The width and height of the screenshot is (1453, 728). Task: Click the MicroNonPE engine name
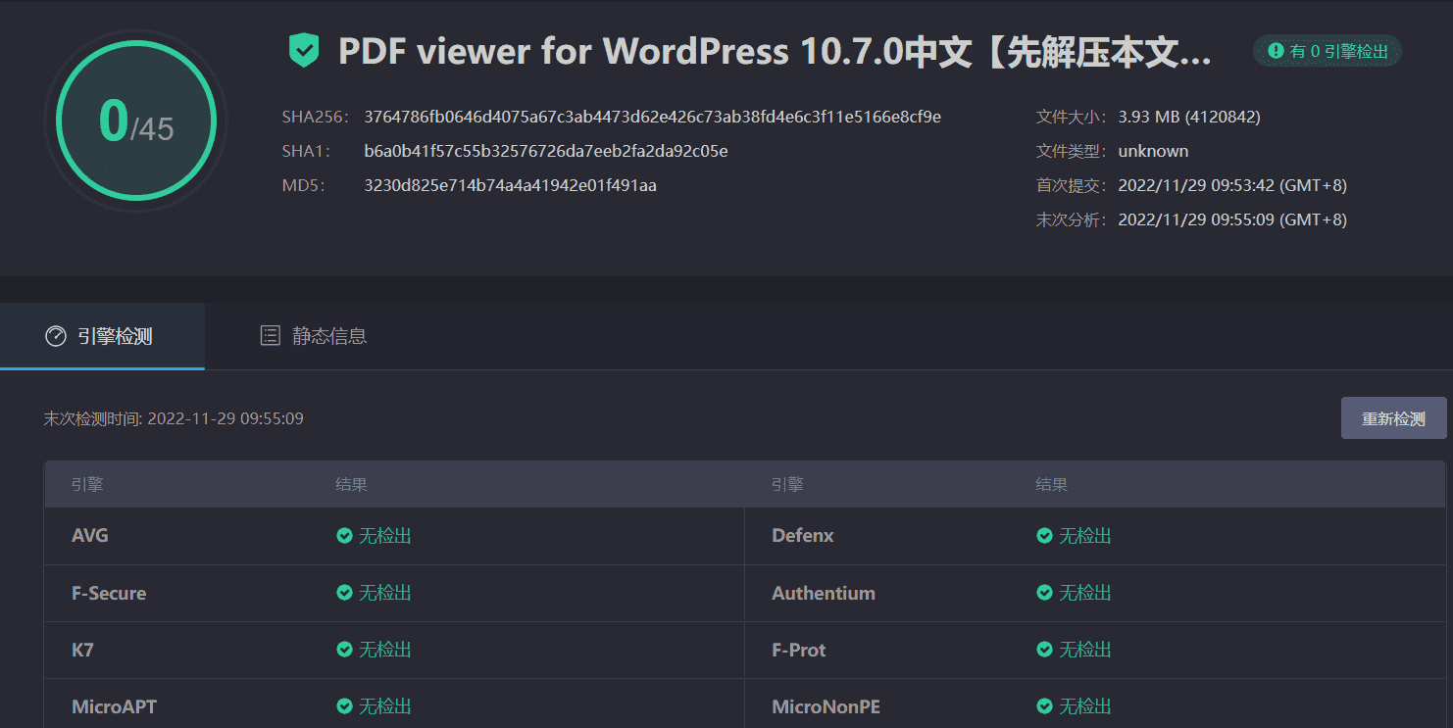tap(826, 706)
